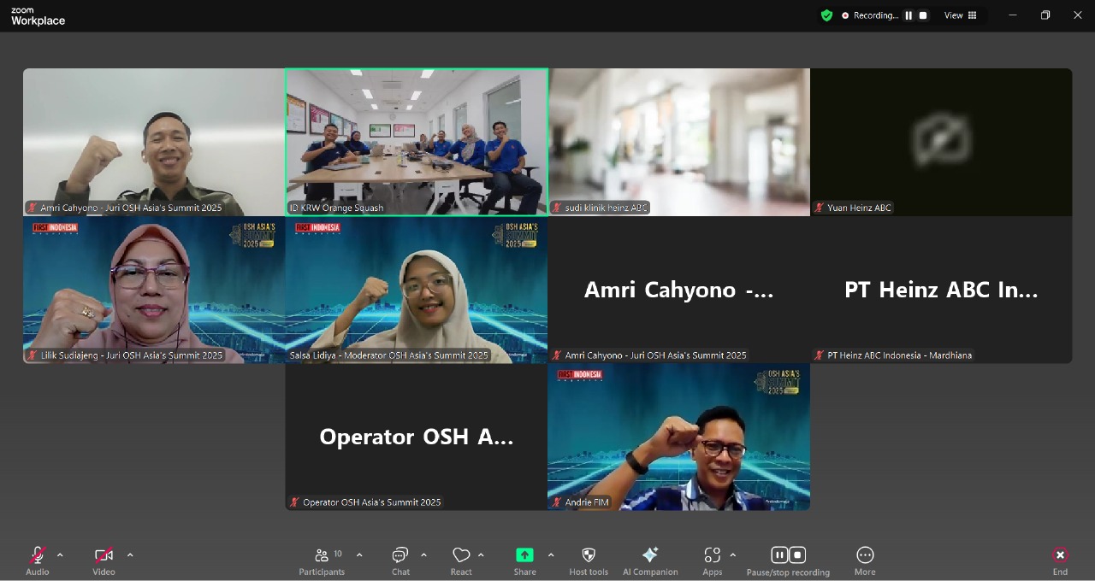
Task: Expand the caret beside Chat
Action: 423,555
